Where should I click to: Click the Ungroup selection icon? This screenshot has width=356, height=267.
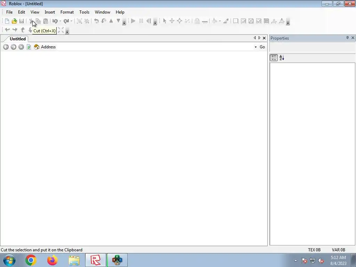[87, 21]
